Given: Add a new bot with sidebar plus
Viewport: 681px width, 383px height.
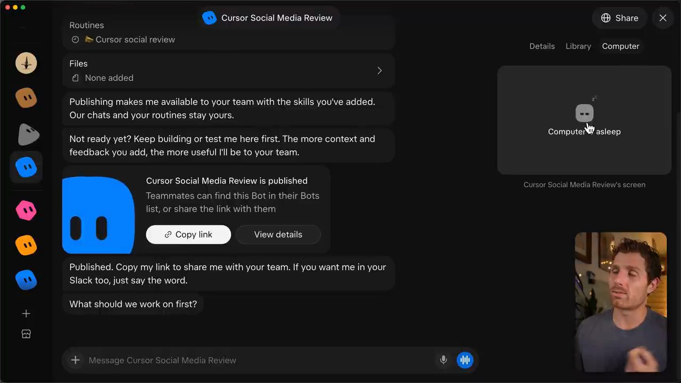Looking at the screenshot, I should tap(26, 314).
